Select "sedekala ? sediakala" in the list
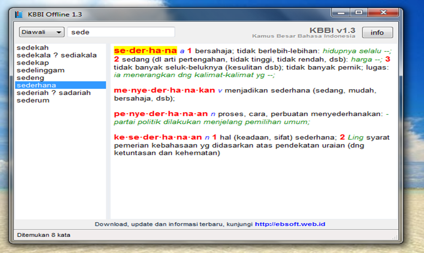Screen dimensions: 424x253 pos(60,55)
